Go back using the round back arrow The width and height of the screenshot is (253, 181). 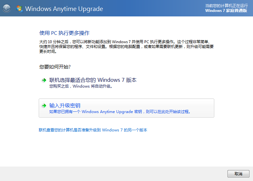(6, 8)
